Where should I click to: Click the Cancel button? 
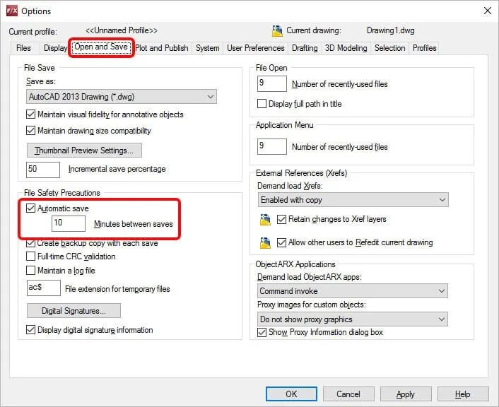tap(348, 394)
